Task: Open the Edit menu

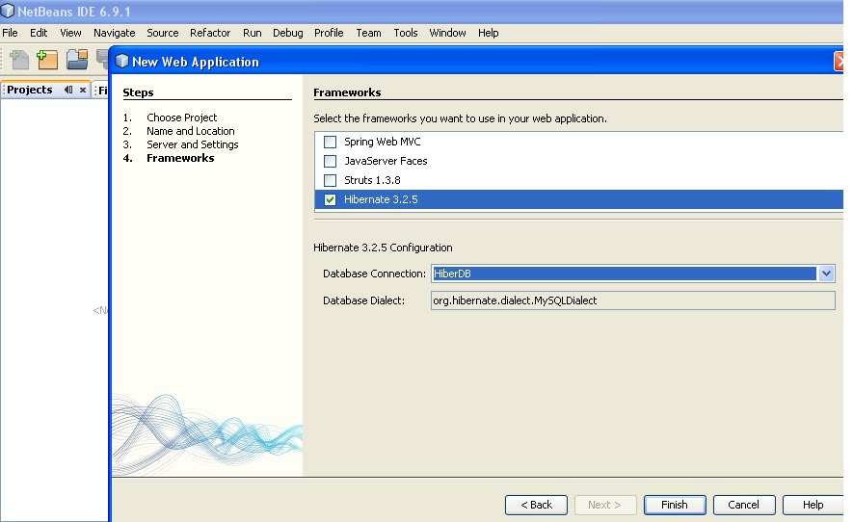Action: pos(39,33)
